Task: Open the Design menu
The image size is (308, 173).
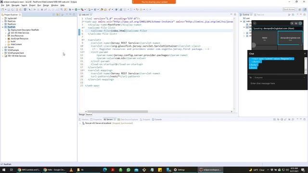Action: coord(46,5)
